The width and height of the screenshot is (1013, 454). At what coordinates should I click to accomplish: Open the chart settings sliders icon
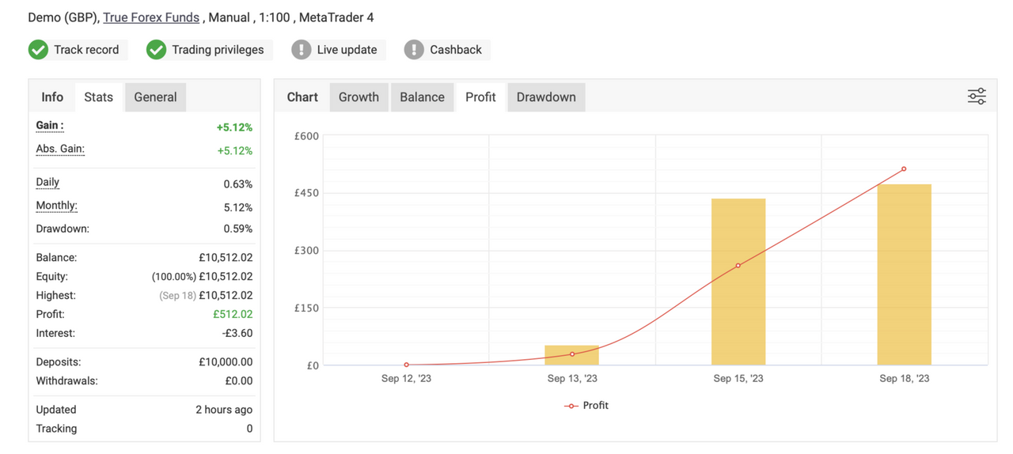click(977, 96)
